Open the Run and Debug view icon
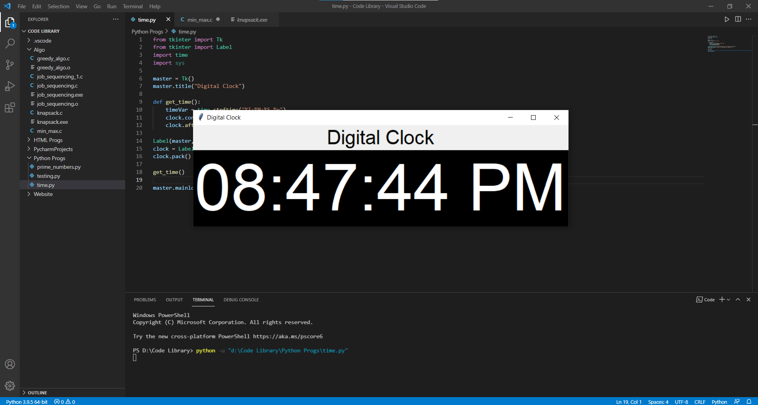The image size is (758, 405). tap(10, 86)
